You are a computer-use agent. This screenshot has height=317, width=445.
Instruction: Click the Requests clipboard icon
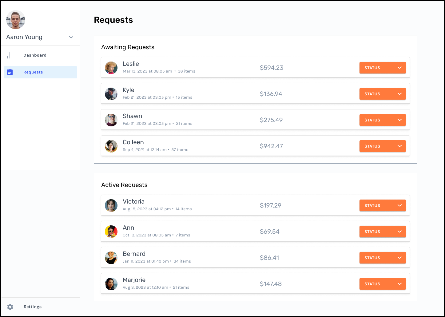(10, 72)
